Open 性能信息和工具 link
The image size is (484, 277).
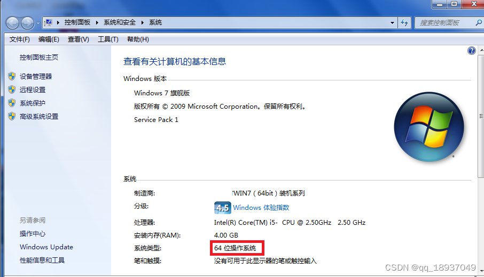[42, 260]
